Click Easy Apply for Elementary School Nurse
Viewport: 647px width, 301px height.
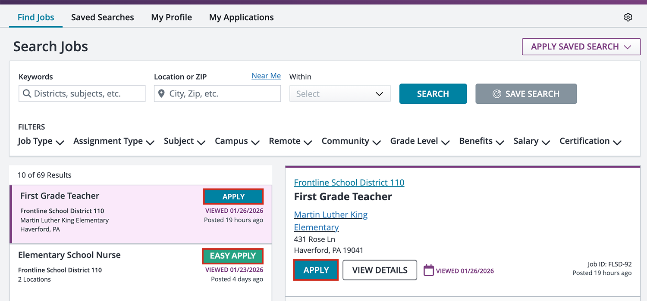(x=233, y=256)
